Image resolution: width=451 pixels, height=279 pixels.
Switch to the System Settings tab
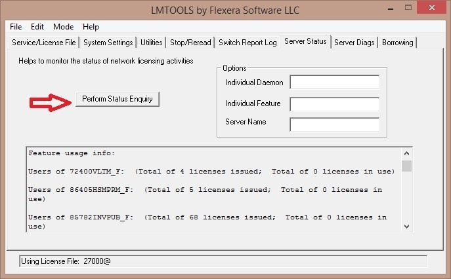click(108, 43)
